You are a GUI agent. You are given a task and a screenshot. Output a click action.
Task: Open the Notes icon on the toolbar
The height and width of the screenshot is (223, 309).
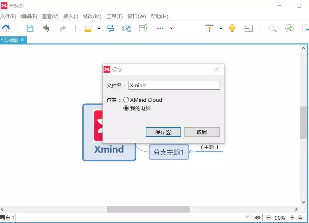coord(249,28)
